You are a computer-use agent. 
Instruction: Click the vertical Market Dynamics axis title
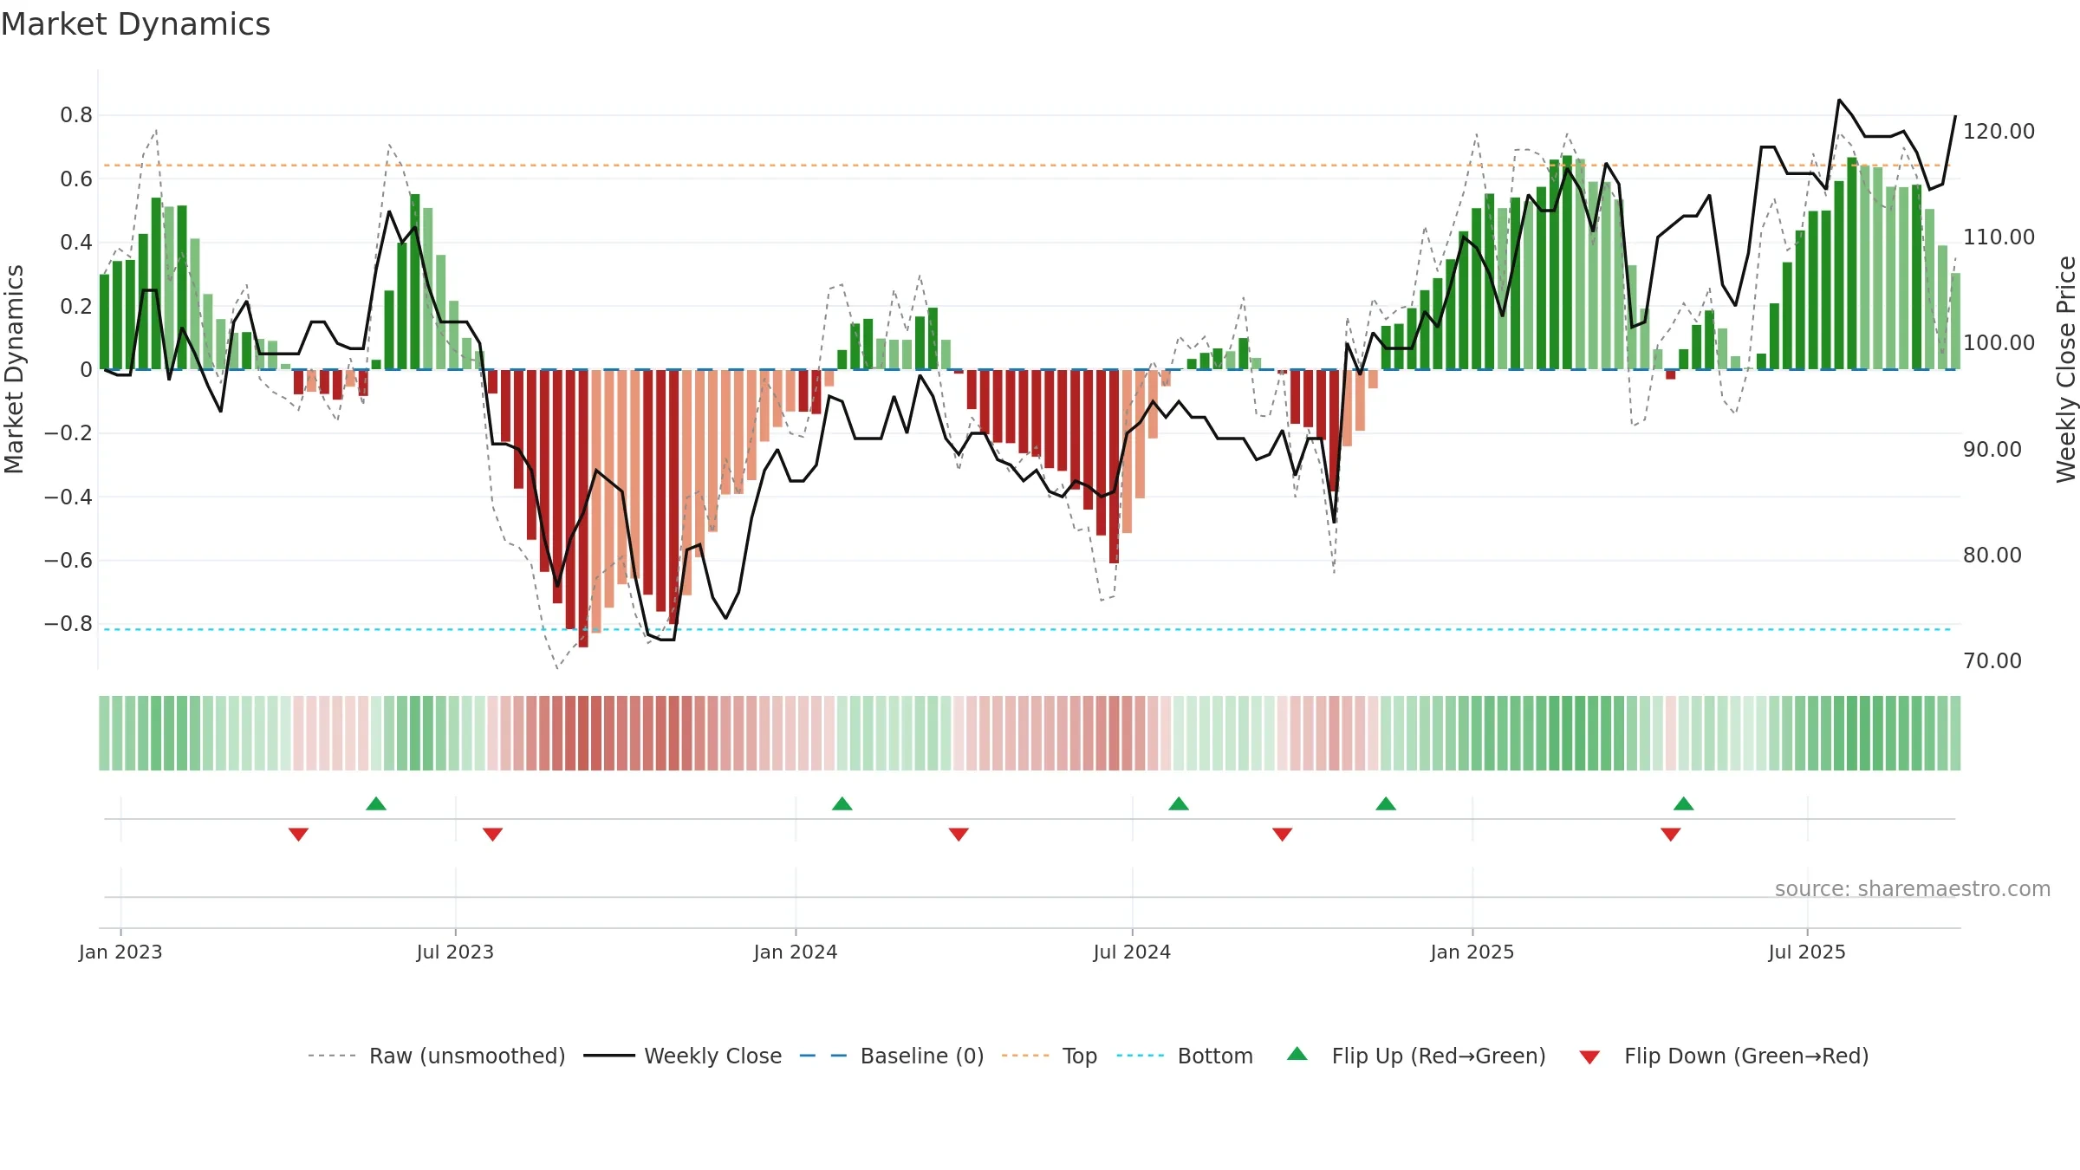point(14,369)
